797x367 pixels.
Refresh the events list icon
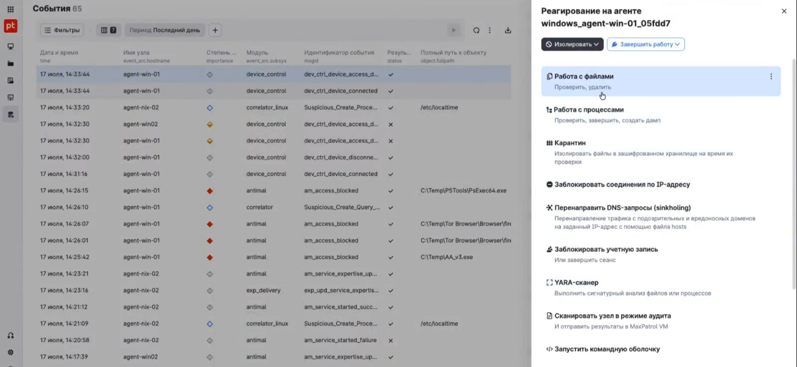476,30
